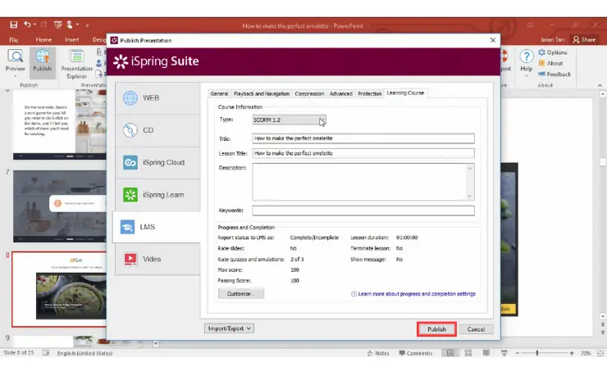Image resolution: width=607 pixels, height=367 pixels.
Task: Switch to the Protection tab
Action: tap(369, 93)
